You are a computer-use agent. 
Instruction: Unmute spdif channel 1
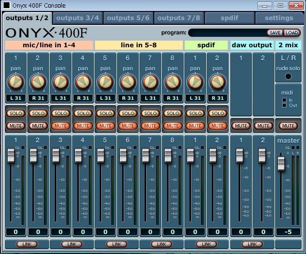(195, 126)
